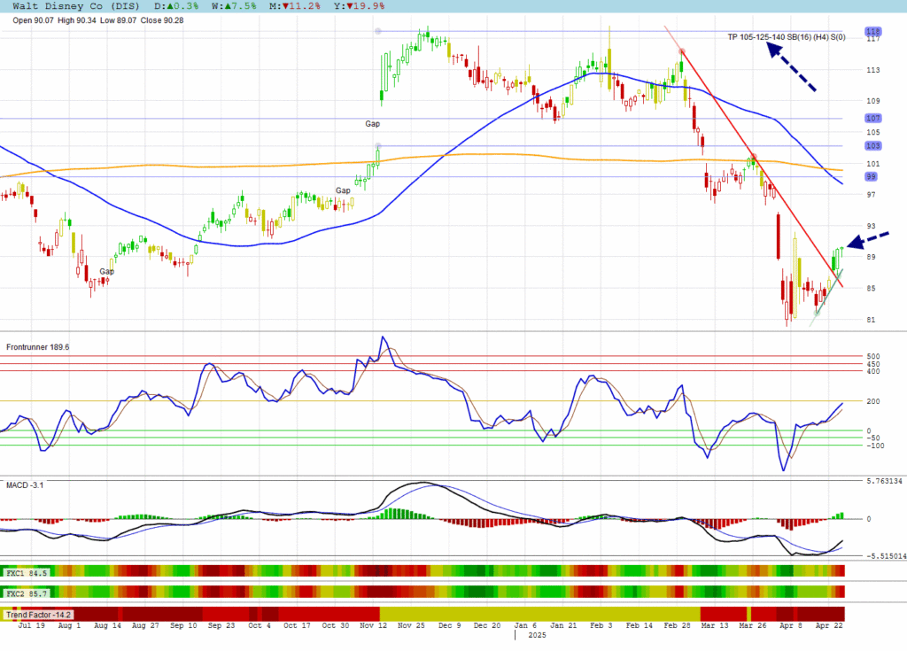Click the Feb 3 date axis label
The width and height of the screenshot is (907, 651).
click(x=601, y=625)
